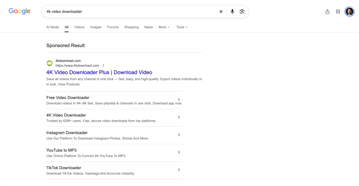Click 'Download TikTok Videos, Hashtags' description
The image size is (359, 186).
click(91, 173)
